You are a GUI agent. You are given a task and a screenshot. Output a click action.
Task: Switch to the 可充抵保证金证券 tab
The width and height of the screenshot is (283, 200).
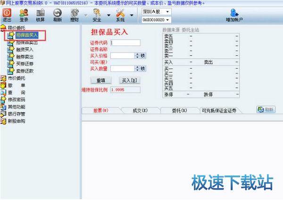click(x=219, y=111)
